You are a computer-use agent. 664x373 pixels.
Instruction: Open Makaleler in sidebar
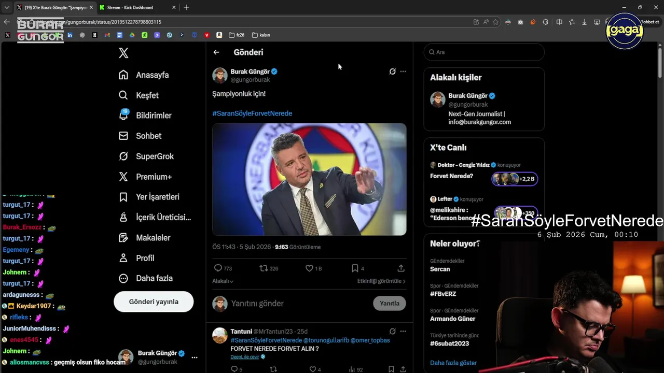pyautogui.click(x=144, y=237)
